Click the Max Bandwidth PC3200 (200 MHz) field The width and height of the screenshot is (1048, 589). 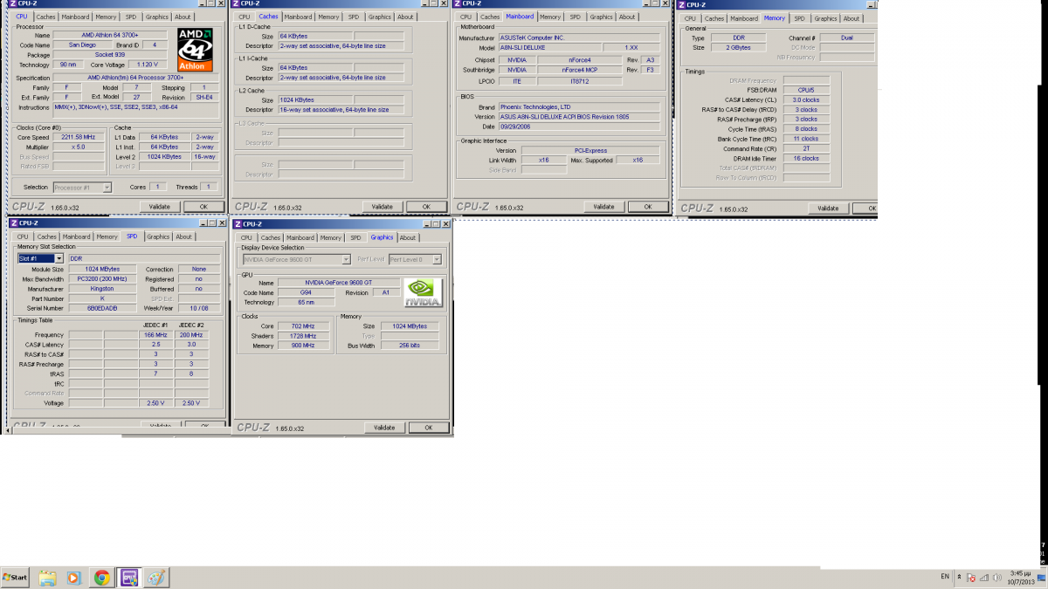pyautogui.click(x=104, y=279)
